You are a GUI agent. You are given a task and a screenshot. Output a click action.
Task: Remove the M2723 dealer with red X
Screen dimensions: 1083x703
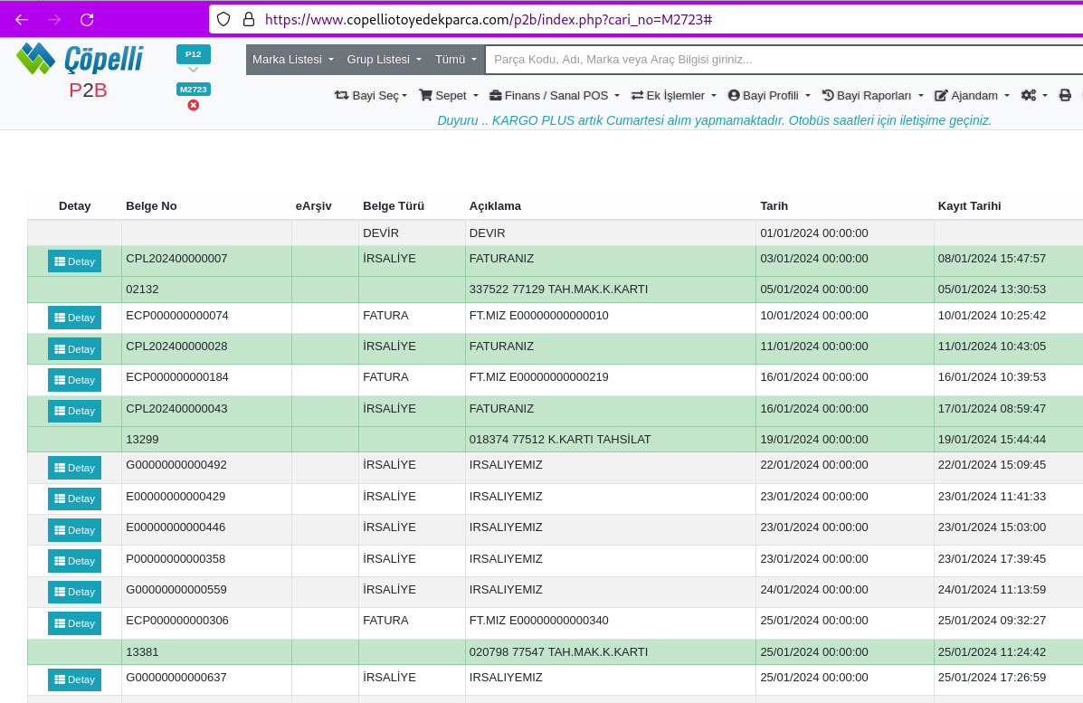[x=193, y=105]
